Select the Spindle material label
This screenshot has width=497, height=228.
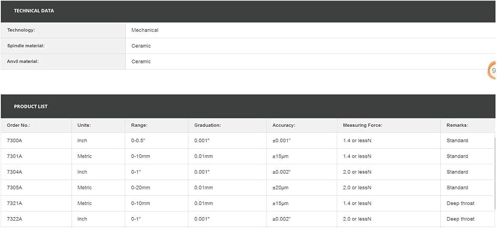(x=26, y=46)
